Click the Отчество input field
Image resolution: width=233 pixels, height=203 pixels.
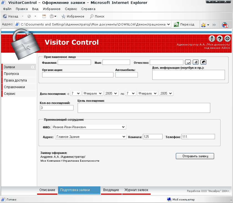[x=166, y=62]
